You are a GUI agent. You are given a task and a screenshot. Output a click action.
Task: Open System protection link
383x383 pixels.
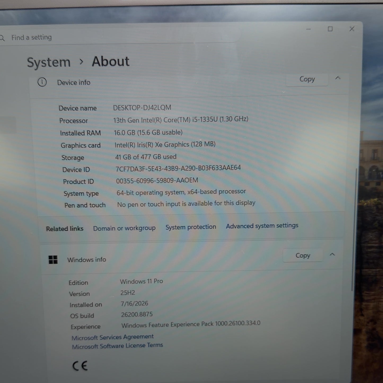(191, 227)
